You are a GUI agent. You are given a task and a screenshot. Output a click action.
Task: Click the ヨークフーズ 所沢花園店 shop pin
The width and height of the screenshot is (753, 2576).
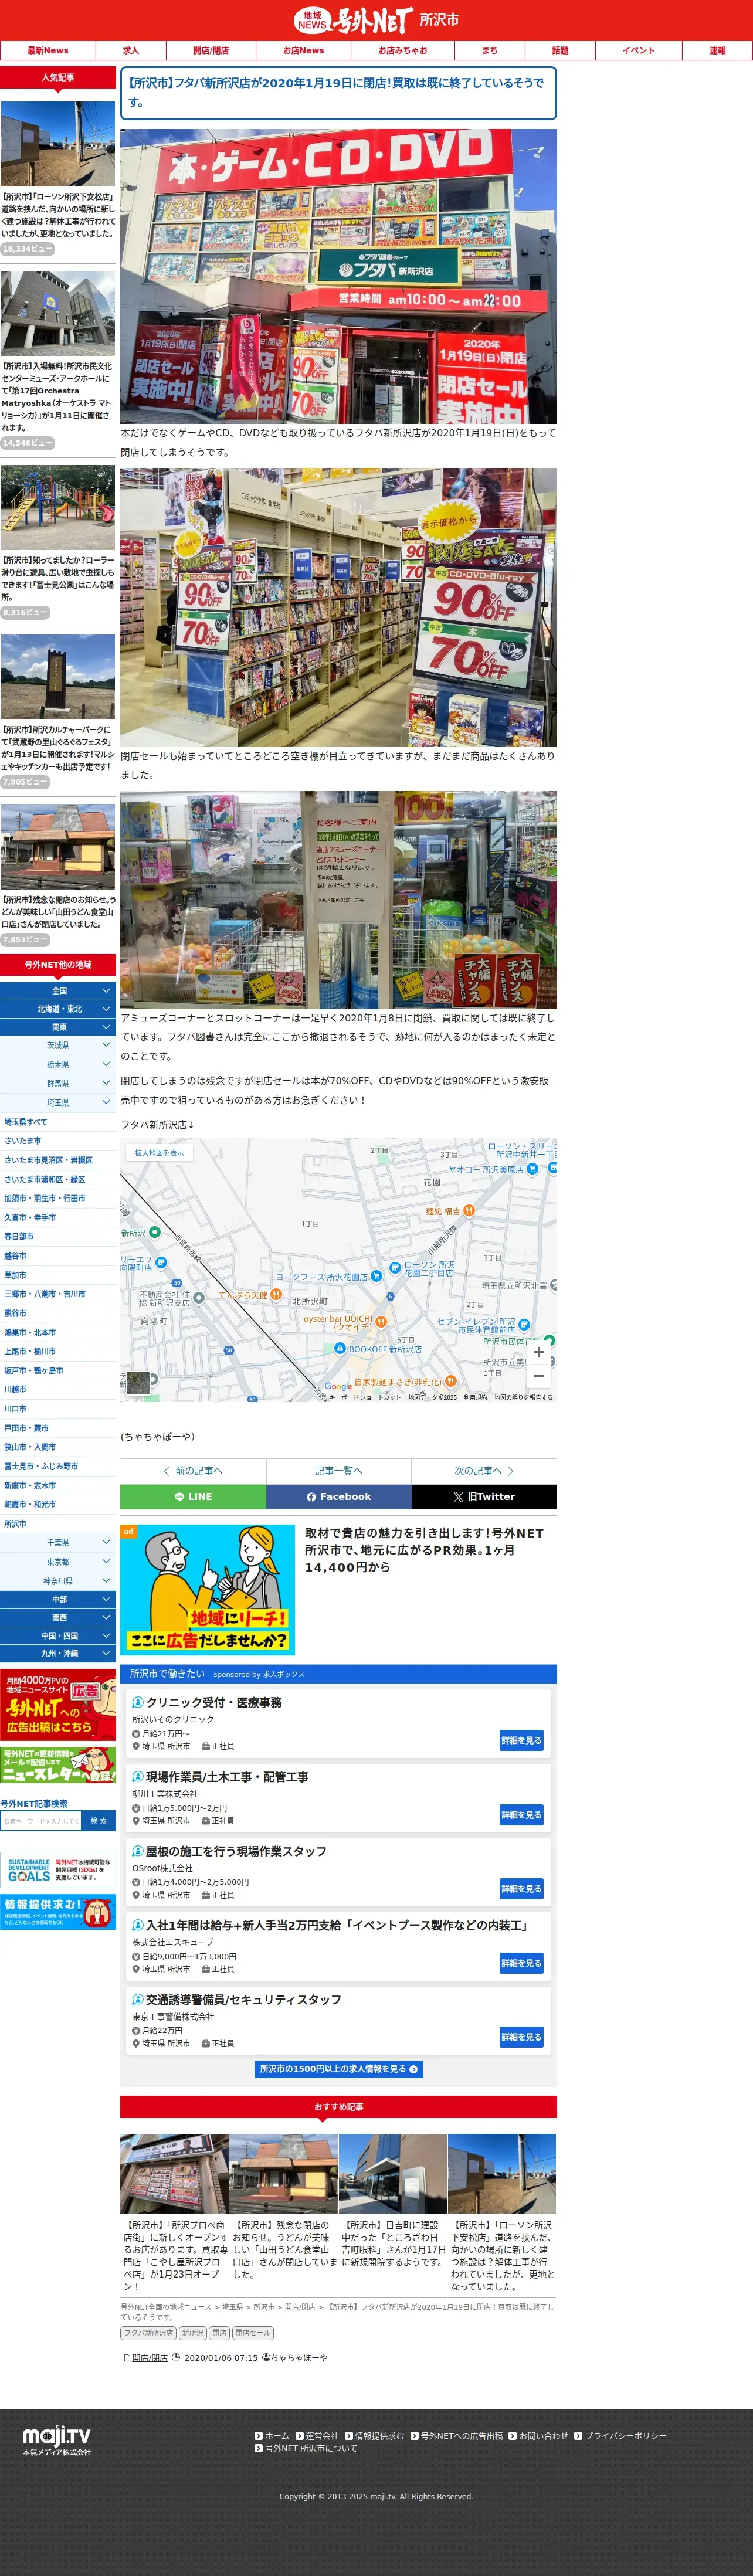376,1276
